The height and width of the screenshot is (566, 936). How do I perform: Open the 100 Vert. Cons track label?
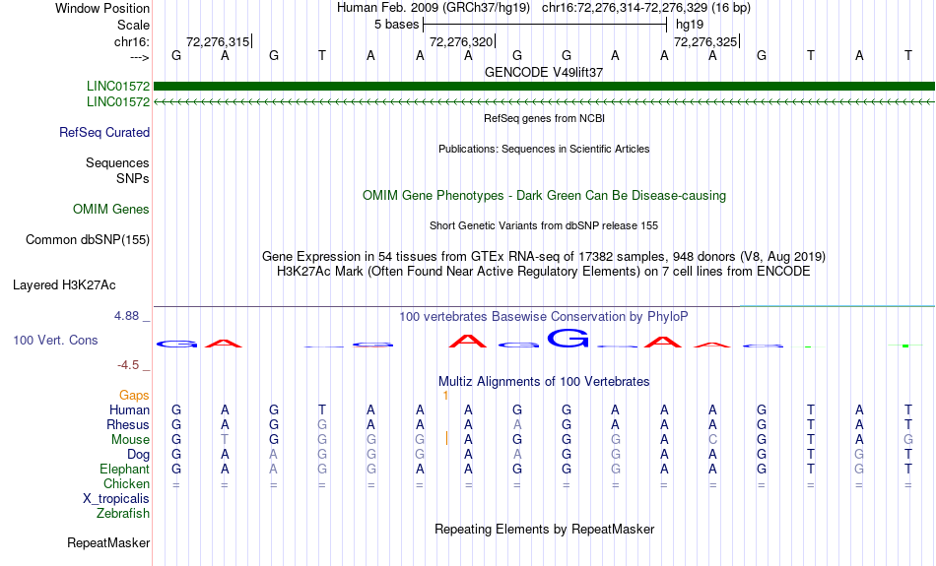point(55,341)
